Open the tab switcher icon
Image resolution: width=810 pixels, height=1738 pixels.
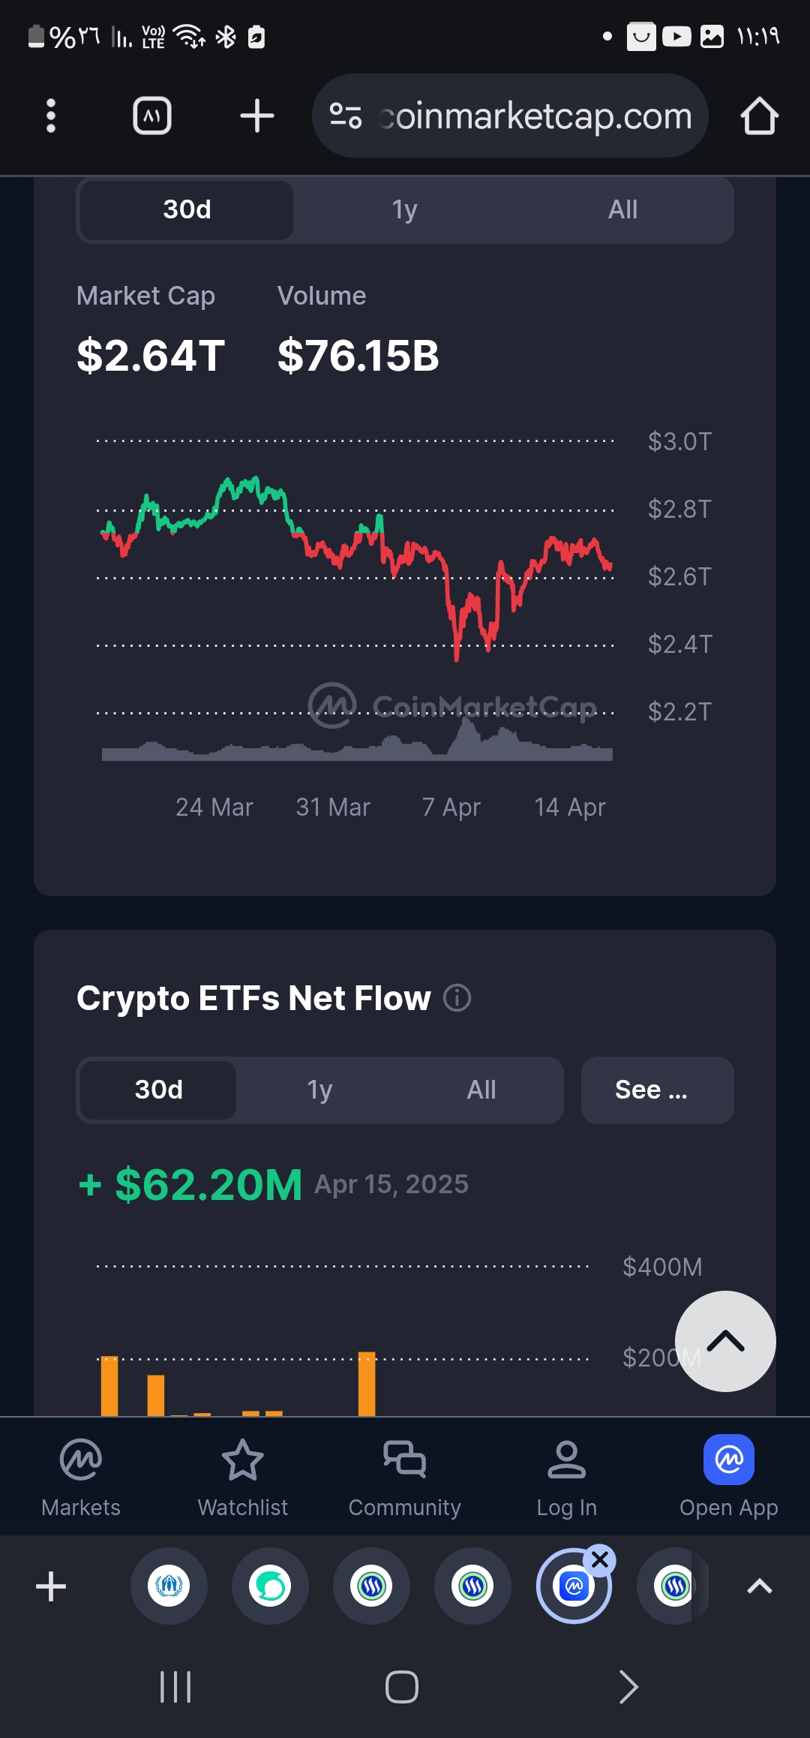pyautogui.click(x=152, y=116)
